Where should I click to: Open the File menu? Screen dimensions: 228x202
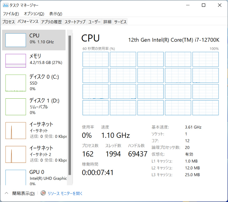pyautogui.click(x=11, y=14)
